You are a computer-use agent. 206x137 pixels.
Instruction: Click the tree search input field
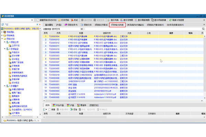[x=22, y=25]
